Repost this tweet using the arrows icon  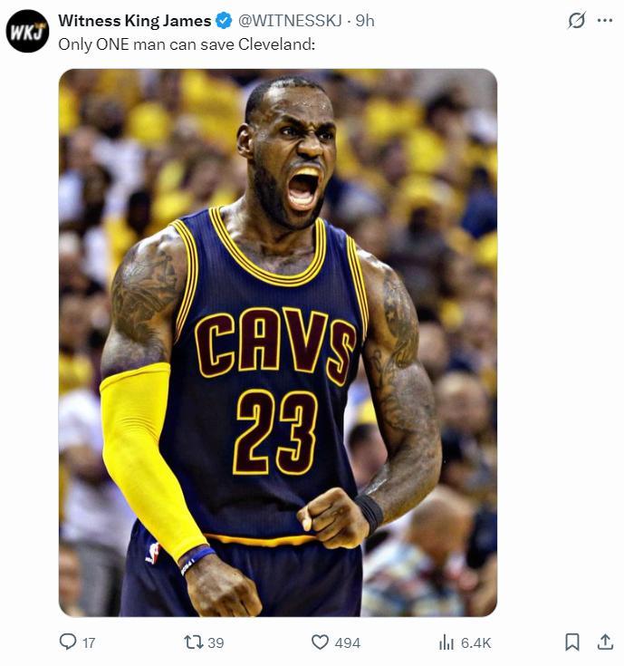[x=193, y=642]
